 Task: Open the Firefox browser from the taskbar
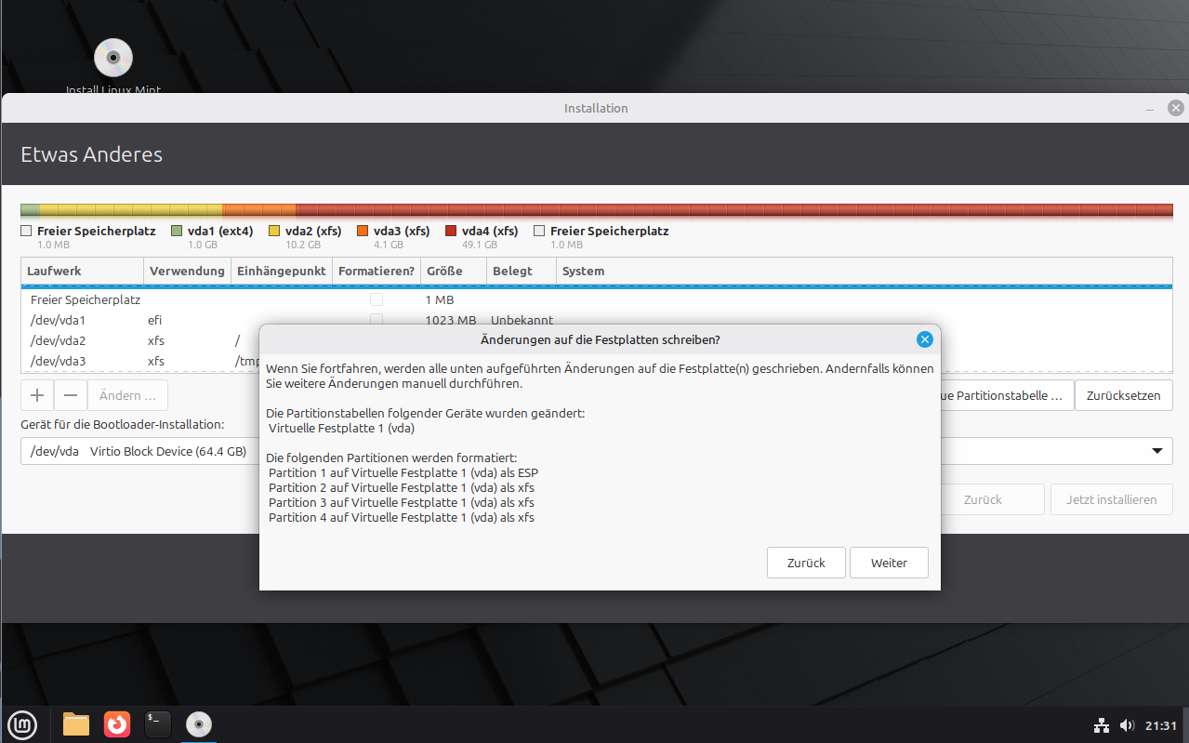pyautogui.click(x=117, y=723)
